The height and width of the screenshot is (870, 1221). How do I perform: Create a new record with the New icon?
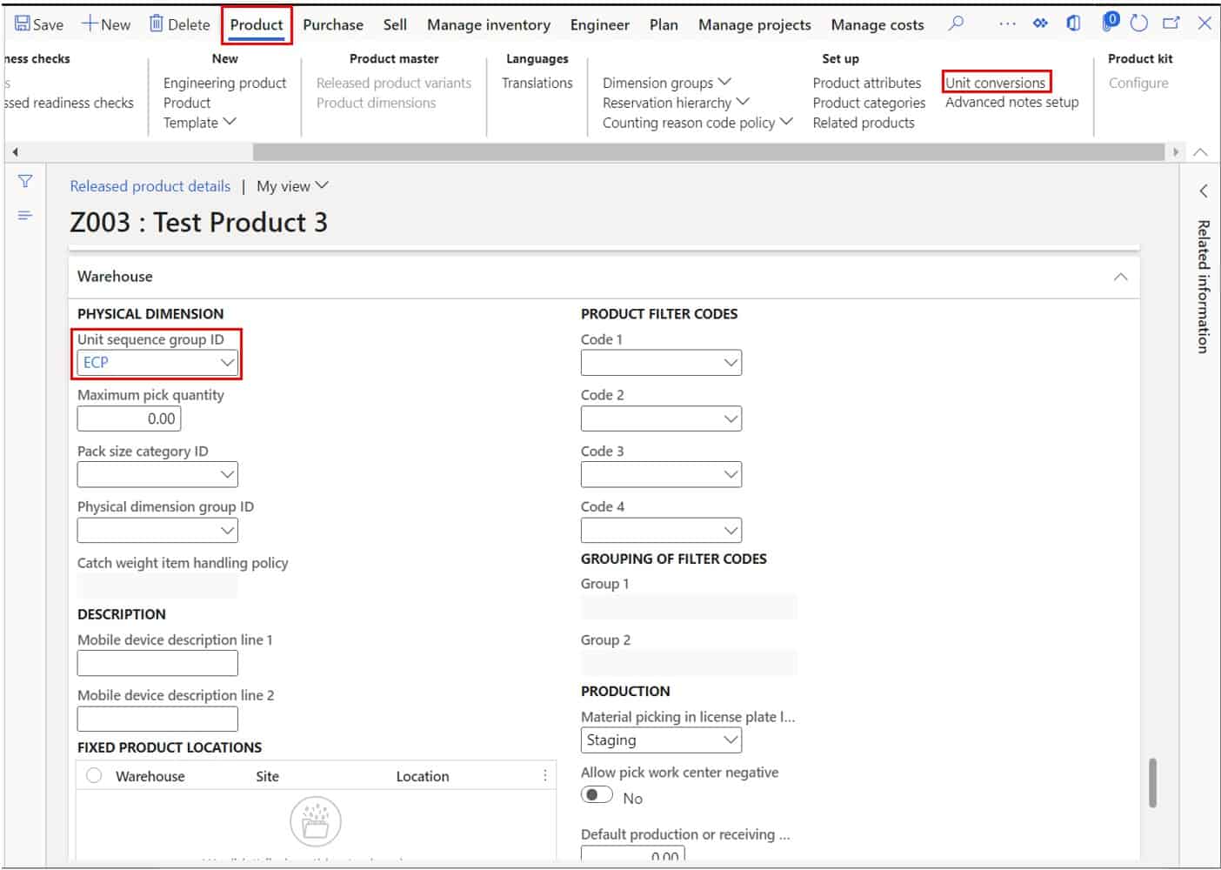[105, 23]
